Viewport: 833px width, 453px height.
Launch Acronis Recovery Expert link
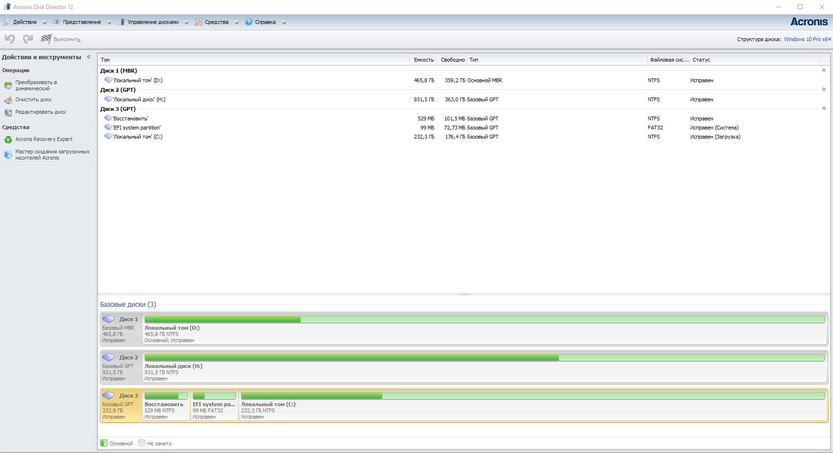point(44,139)
